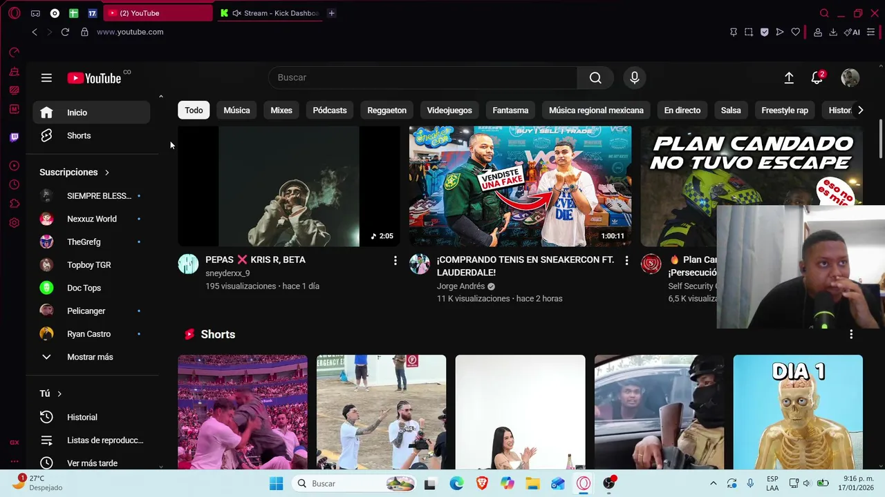The image size is (885, 497).
Task: Open Nexxuz World subscription channel
Action: [91, 219]
